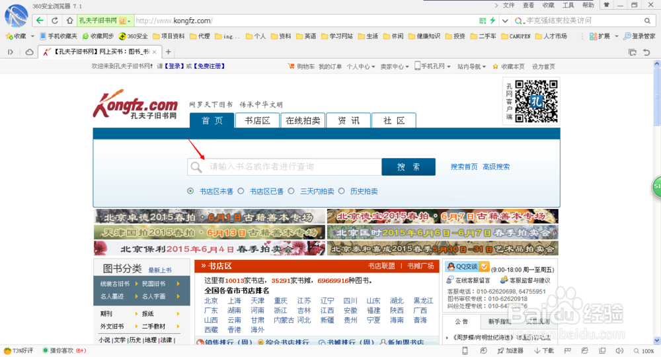Click 登录管家 login manager icon
661x357 pixels.
coord(627,36)
